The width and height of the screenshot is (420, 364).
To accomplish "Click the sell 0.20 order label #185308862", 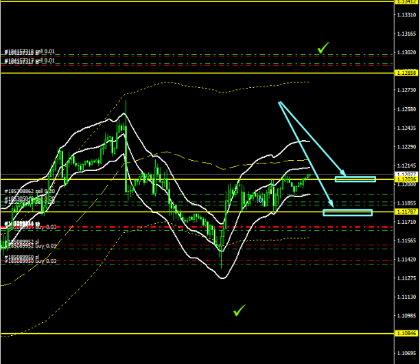I will click(30, 191).
